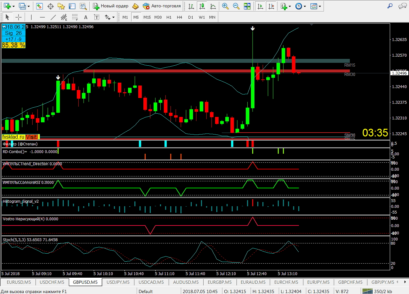Draw a horizontal line tool
This screenshot has width=409, height=294.
click(x=42, y=17)
